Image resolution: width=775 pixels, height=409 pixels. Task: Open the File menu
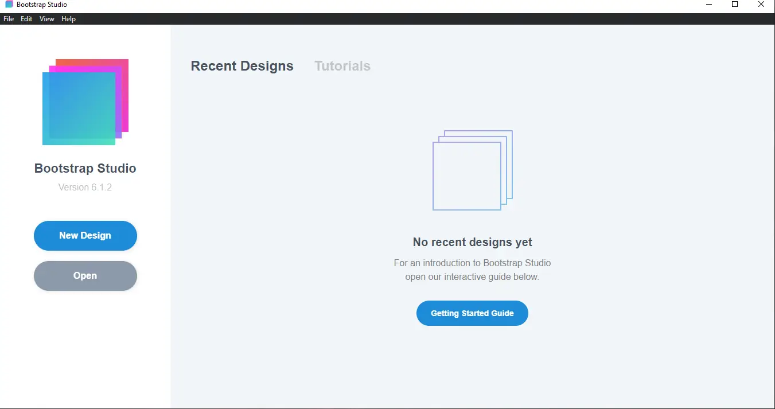pos(9,19)
